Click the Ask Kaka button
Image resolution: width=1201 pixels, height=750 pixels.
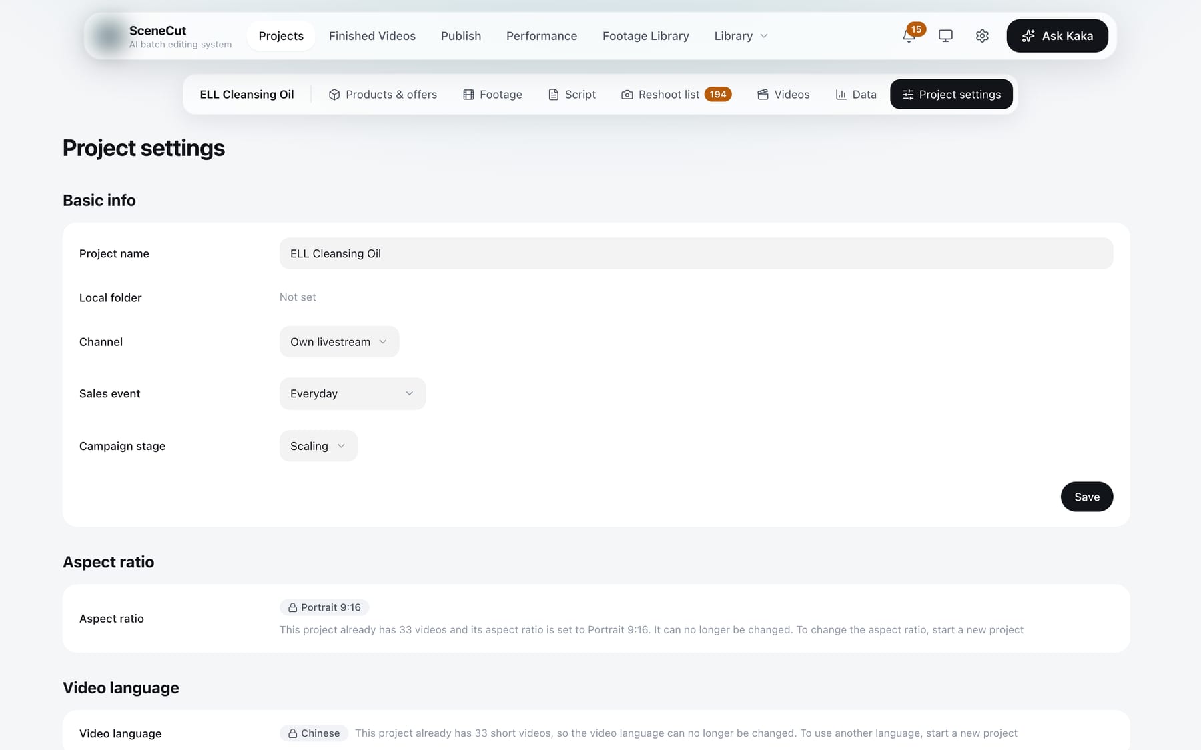coord(1057,36)
